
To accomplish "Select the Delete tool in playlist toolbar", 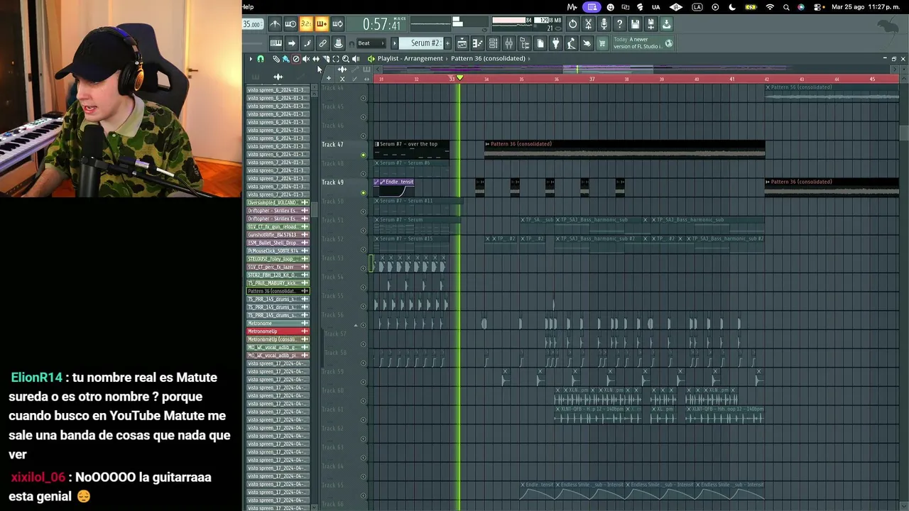I will pyautogui.click(x=296, y=59).
